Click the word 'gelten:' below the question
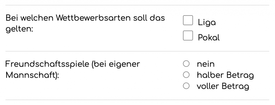The height and width of the screenshot is (105, 275). [x=19, y=29]
